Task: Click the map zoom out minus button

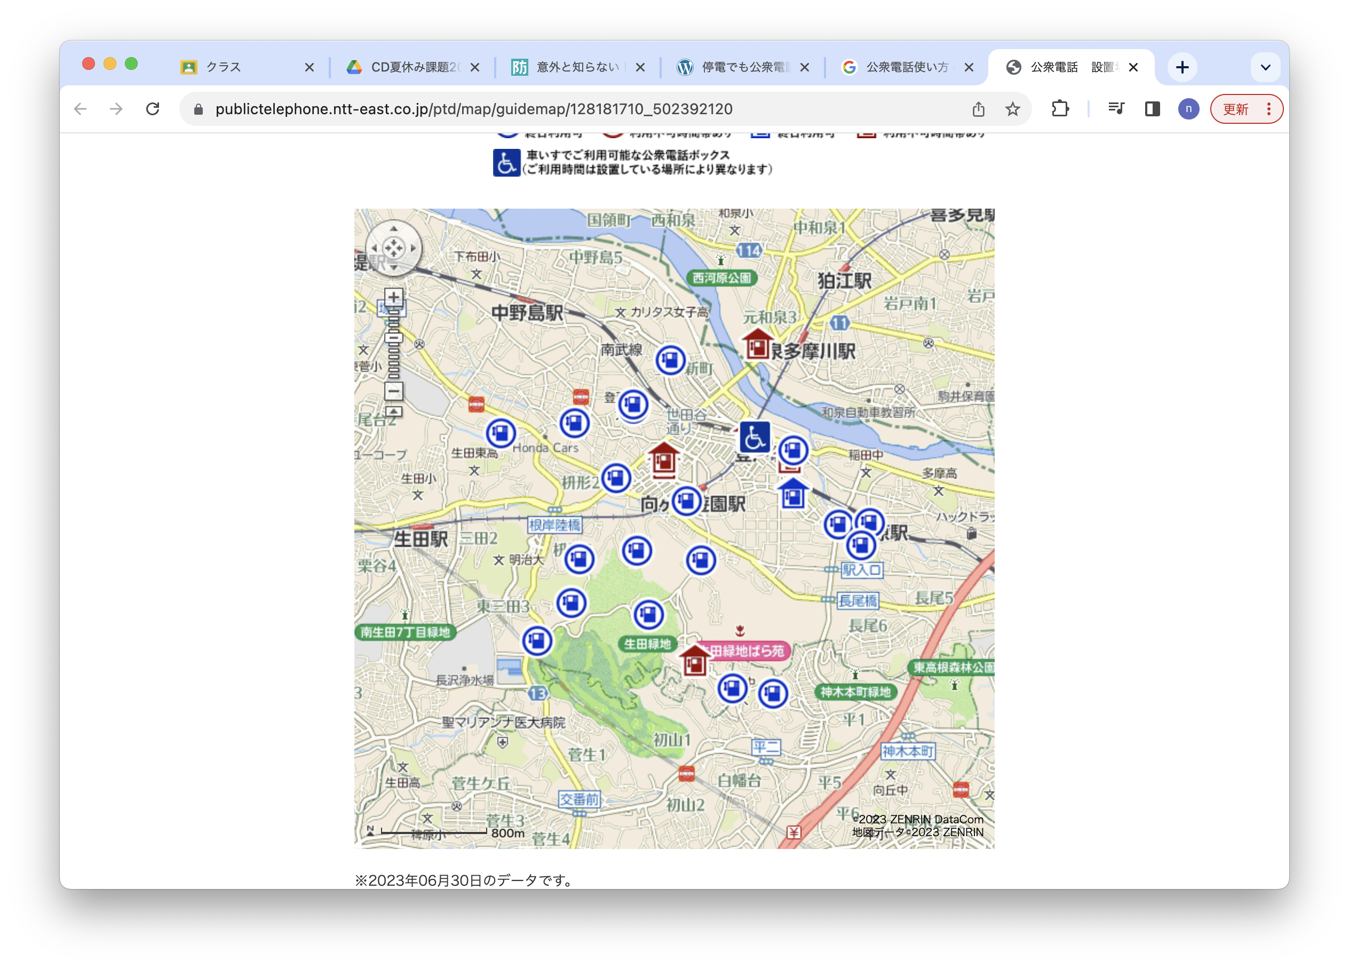Action: point(393,391)
